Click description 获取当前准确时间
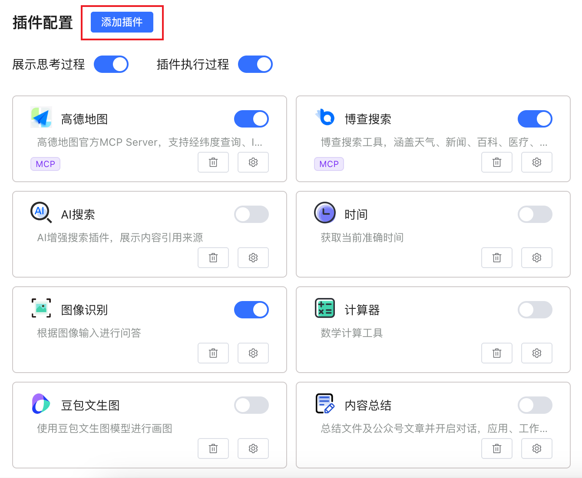Image resolution: width=582 pixels, height=478 pixels. [362, 238]
